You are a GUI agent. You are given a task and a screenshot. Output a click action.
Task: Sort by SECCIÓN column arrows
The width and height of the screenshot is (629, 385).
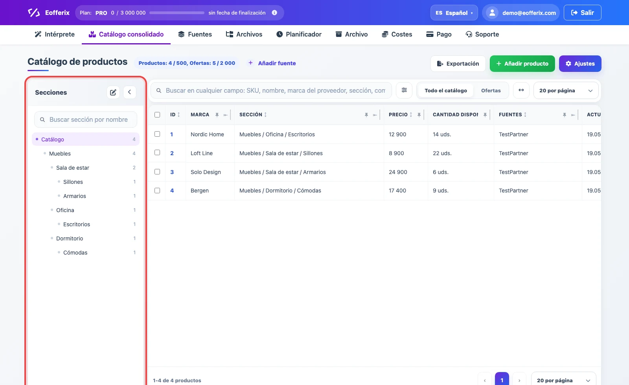click(265, 115)
